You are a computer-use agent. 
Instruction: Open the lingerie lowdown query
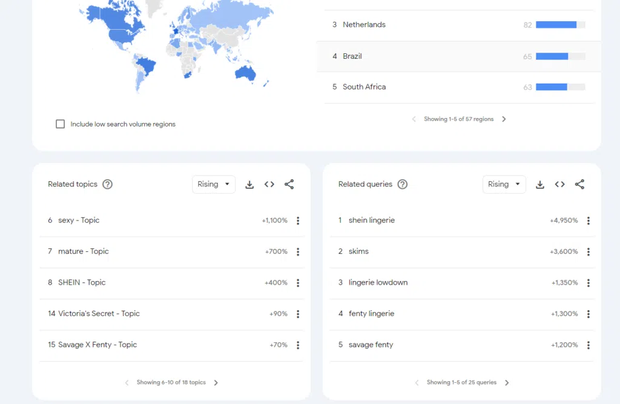coord(378,282)
